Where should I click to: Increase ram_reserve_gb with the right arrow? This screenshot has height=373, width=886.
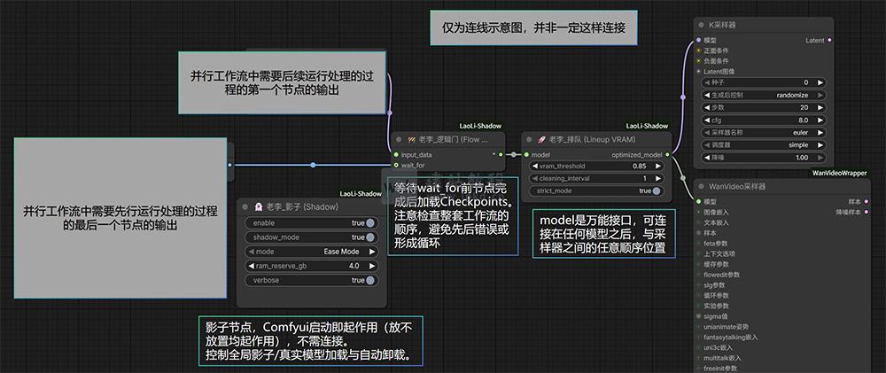[x=372, y=266]
